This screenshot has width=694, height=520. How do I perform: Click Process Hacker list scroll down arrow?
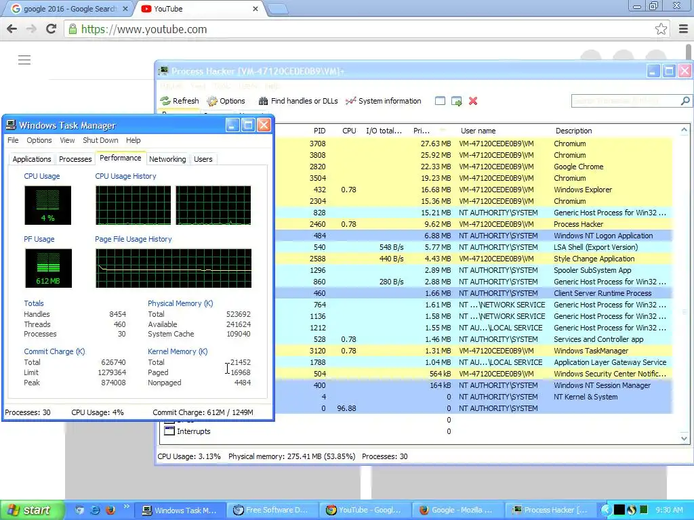point(685,439)
